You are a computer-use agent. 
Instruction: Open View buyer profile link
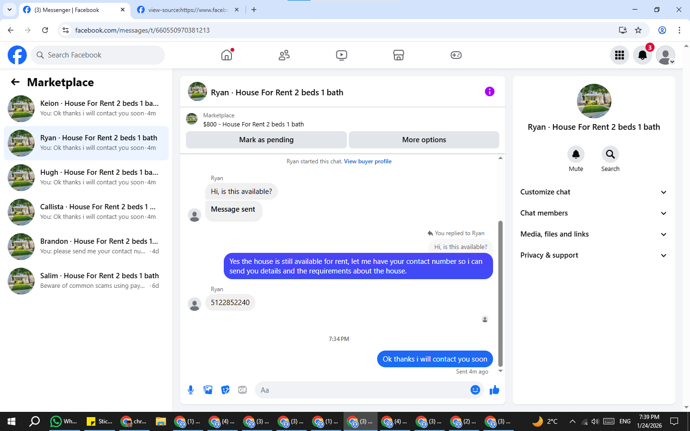(x=368, y=161)
